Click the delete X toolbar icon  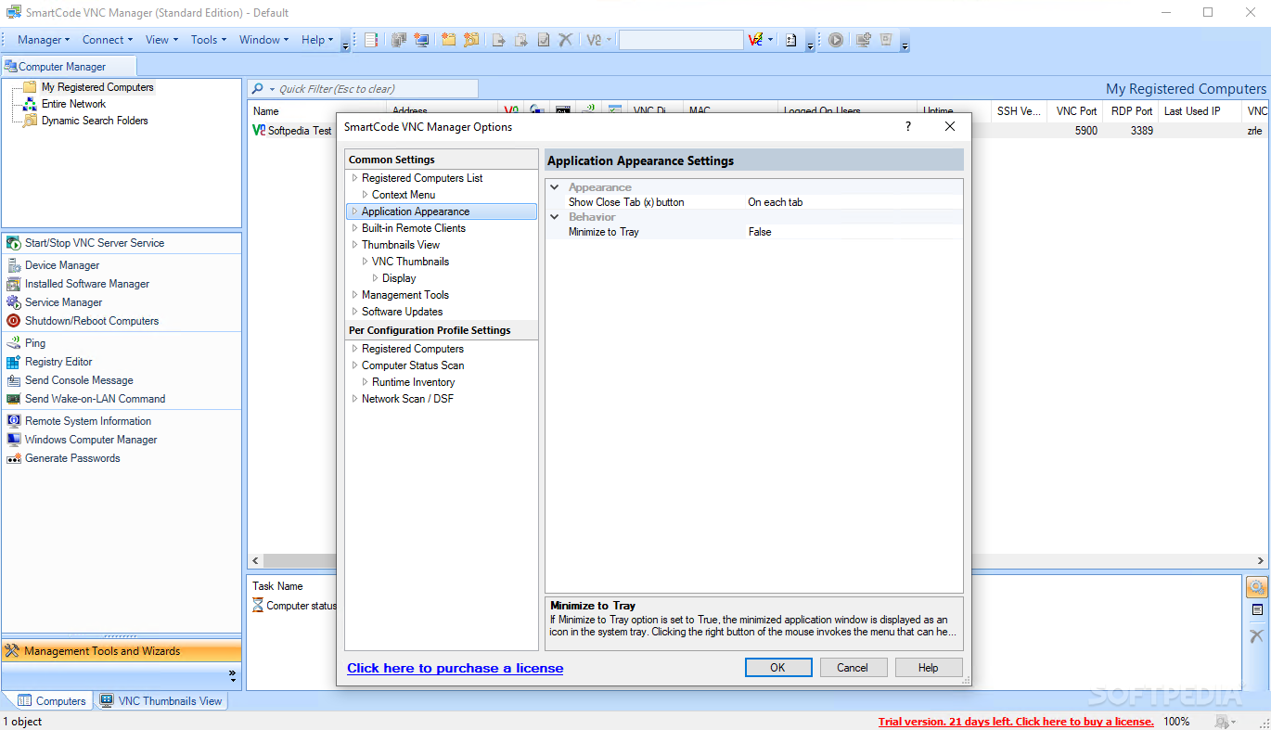point(565,40)
